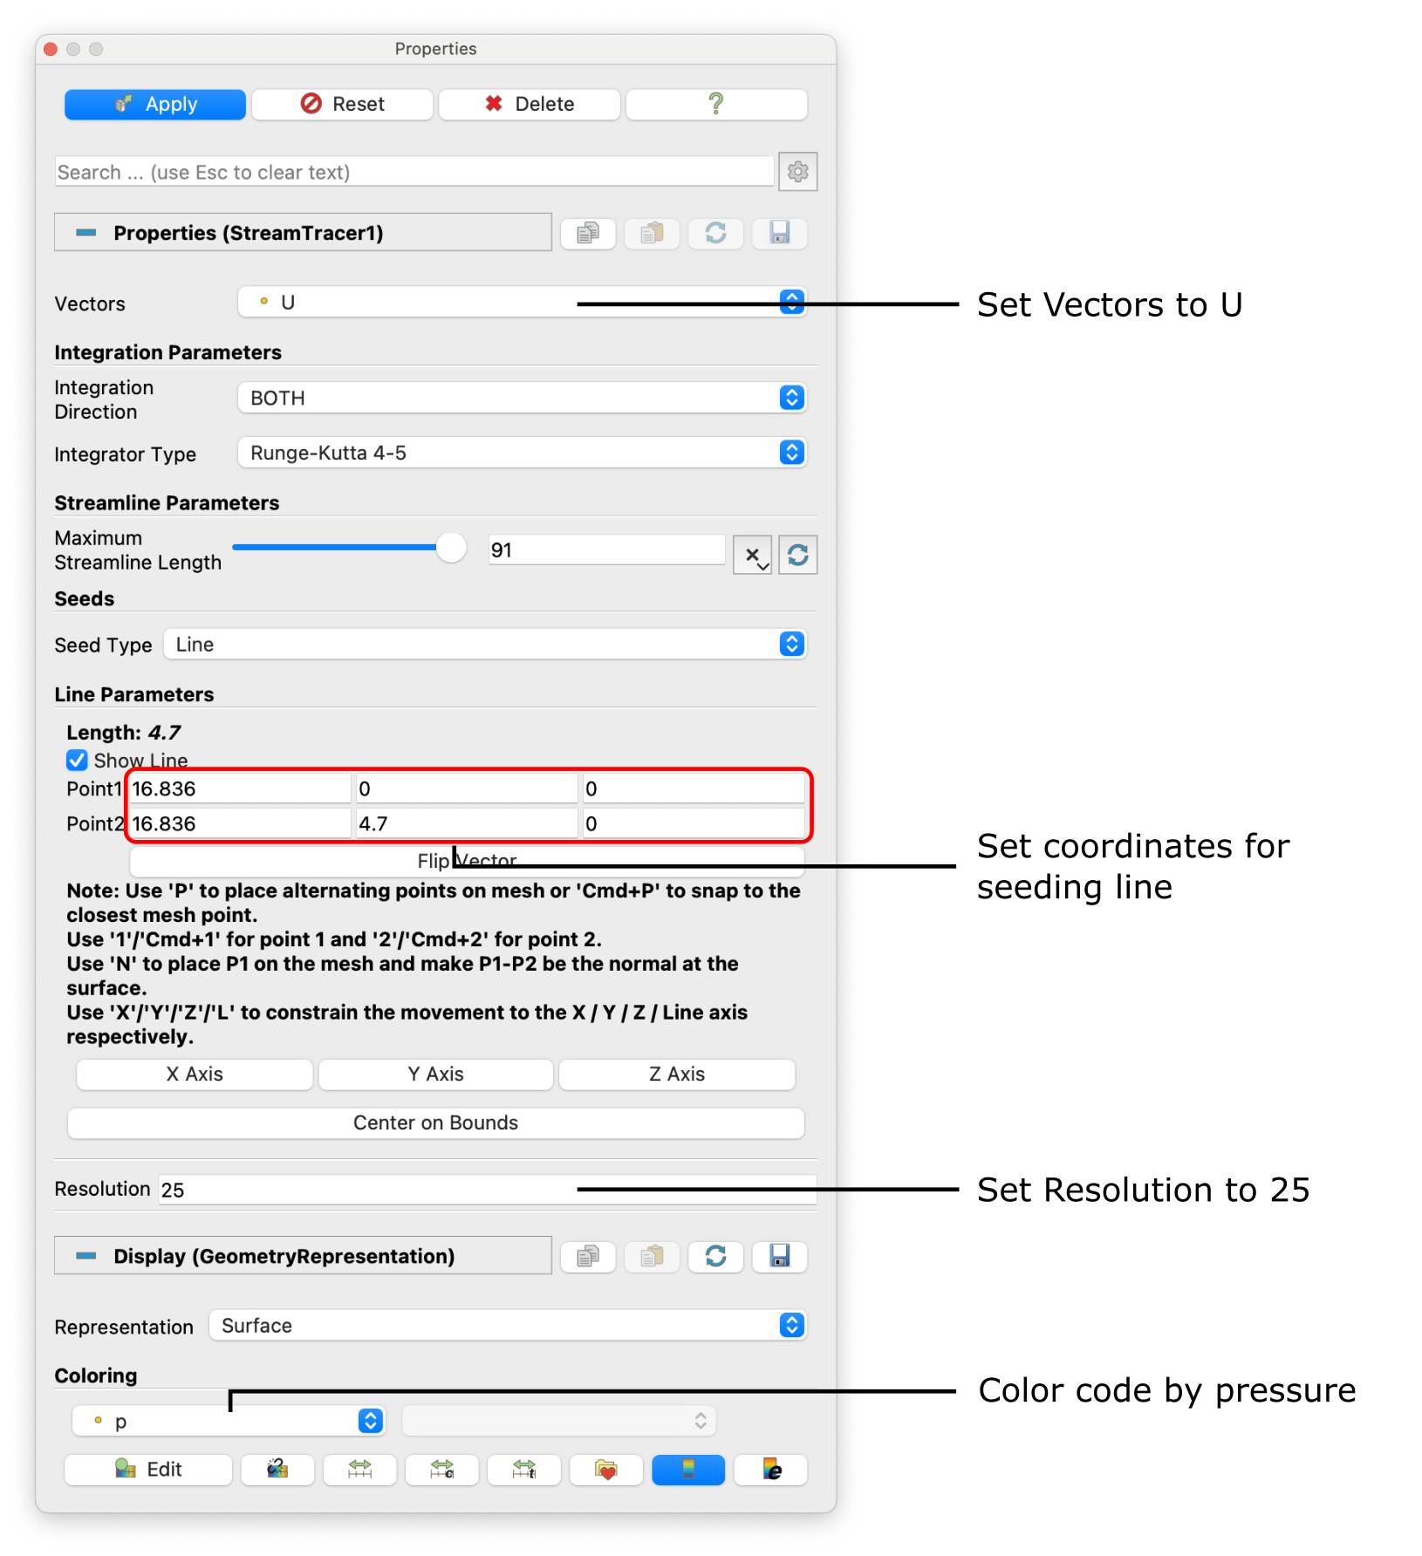The height and width of the screenshot is (1556, 1422).
Task: Click Center on Bounds
Action: click(435, 1123)
